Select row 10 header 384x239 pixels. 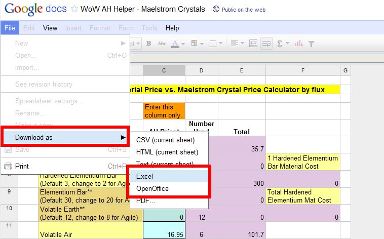[x=9, y=213]
